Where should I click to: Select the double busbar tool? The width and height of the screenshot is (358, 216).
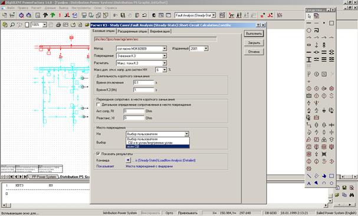coord(324,52)
